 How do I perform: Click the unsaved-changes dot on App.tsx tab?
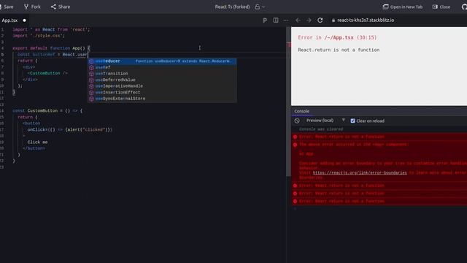24,20
